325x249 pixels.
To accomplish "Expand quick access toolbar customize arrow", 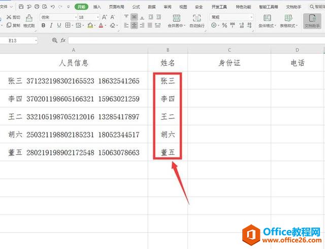I will (x=69, y=7).
